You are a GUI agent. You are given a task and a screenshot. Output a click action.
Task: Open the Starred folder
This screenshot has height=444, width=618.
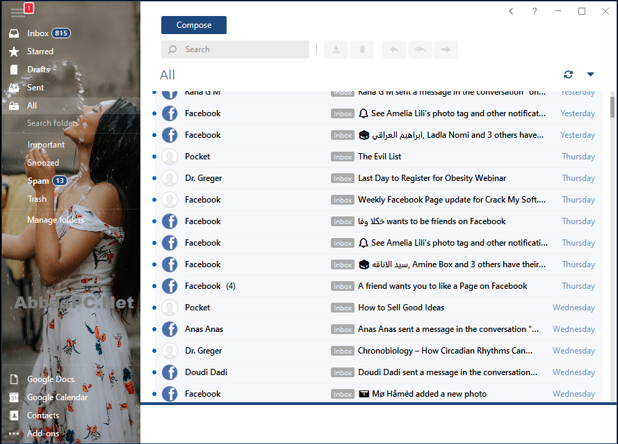click(x=71, y=51)
